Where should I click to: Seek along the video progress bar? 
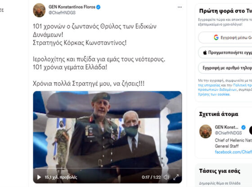(108, 168)
